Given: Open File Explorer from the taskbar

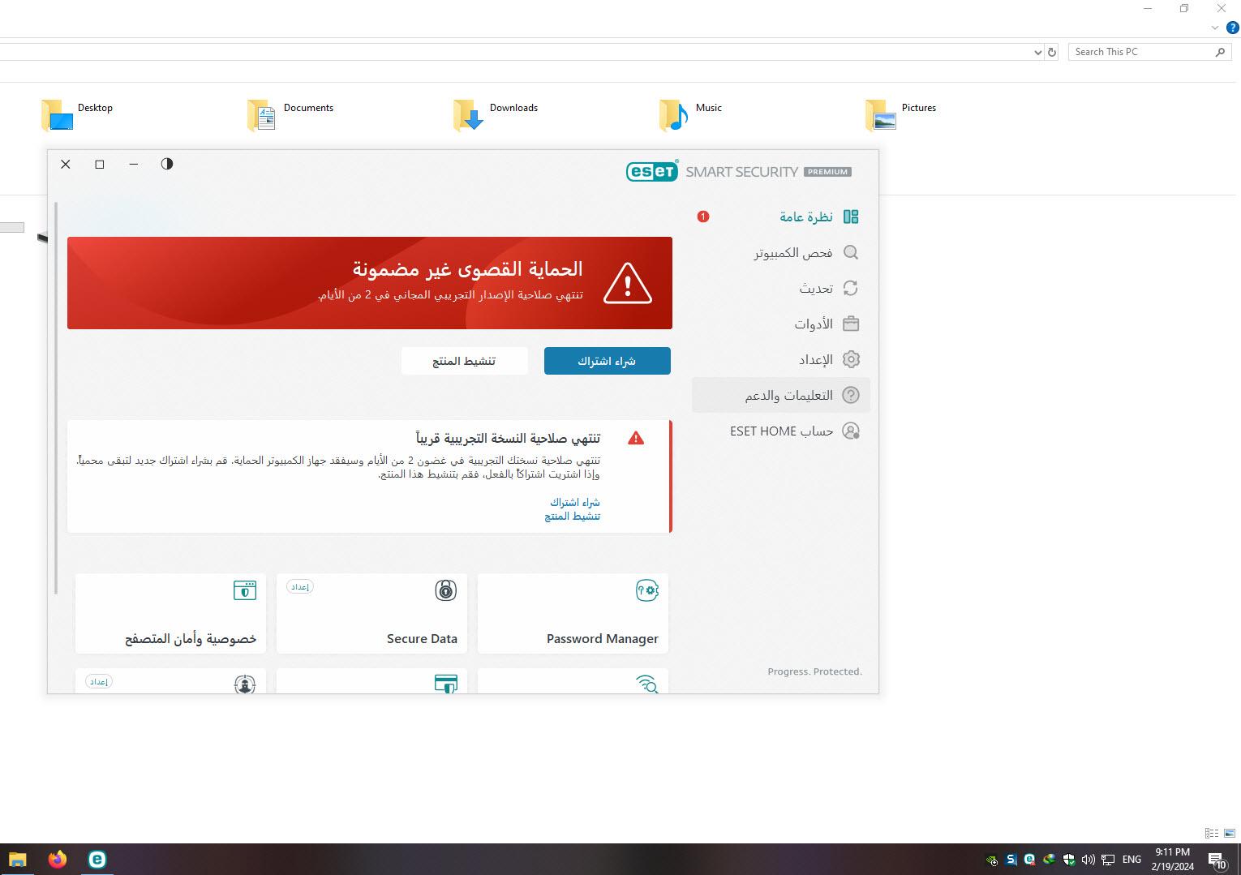Looking at the screenshot, I should click(18, 859).
